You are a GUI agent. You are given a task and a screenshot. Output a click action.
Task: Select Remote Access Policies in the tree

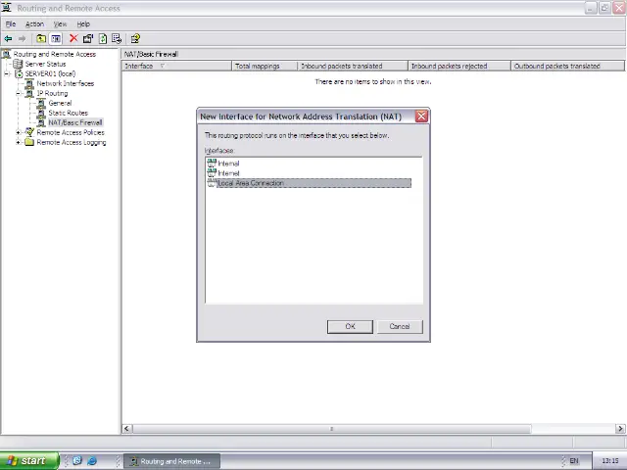[x=71, y=132]
